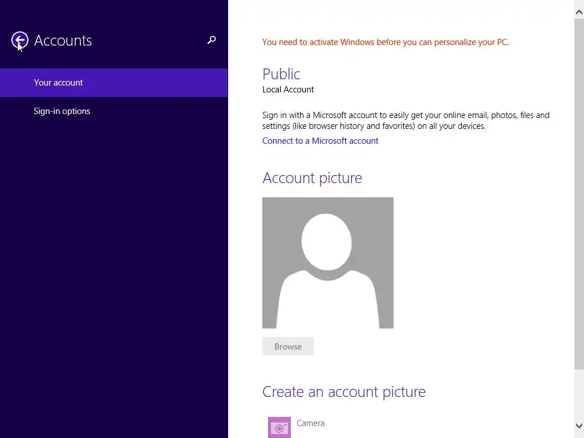Click the default account picture thumbnail

tap(328, 263)
